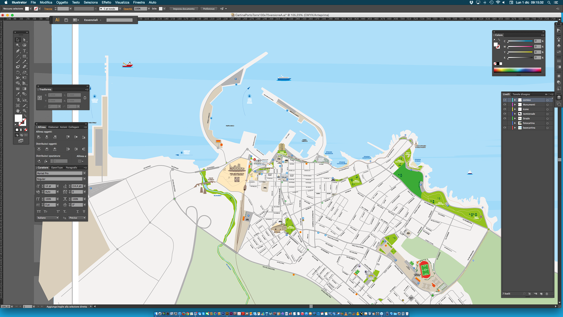563x317 pixels.
Task: Click the Imposta documento button
Action: (x=184, y=9)
